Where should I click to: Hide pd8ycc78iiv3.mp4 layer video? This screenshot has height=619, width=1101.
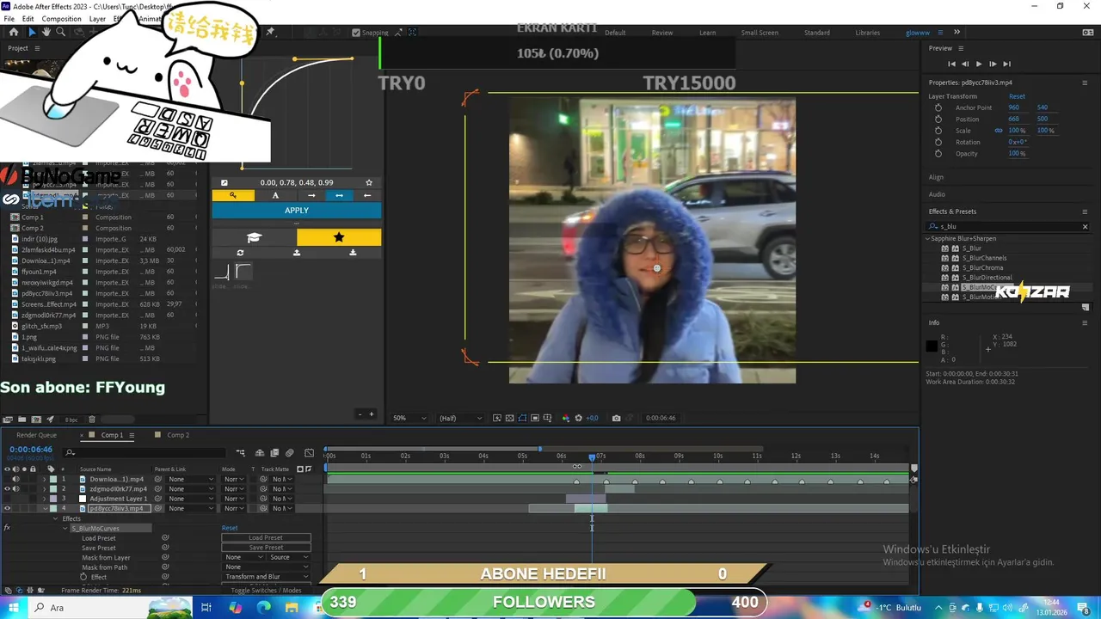click(x=7, y=508)
